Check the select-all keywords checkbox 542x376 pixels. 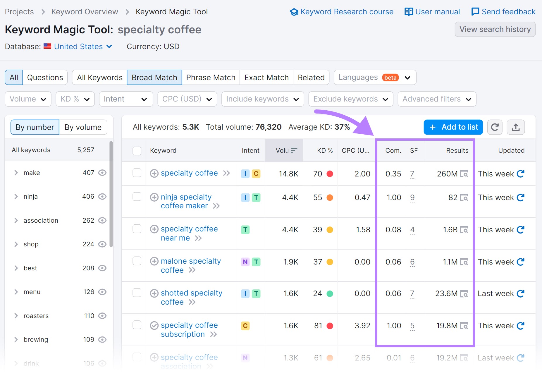137,151
